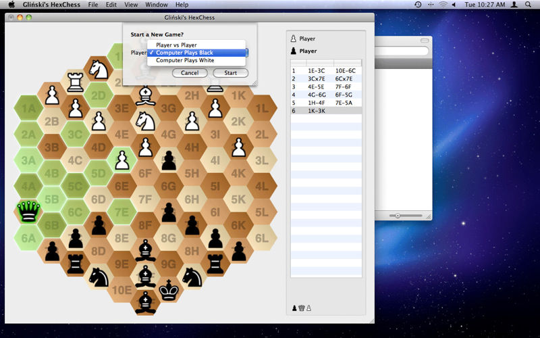Open the volume control in the menu bar
Image resolution: width=540 pixels, height=338 pixels.
point(454,5)
